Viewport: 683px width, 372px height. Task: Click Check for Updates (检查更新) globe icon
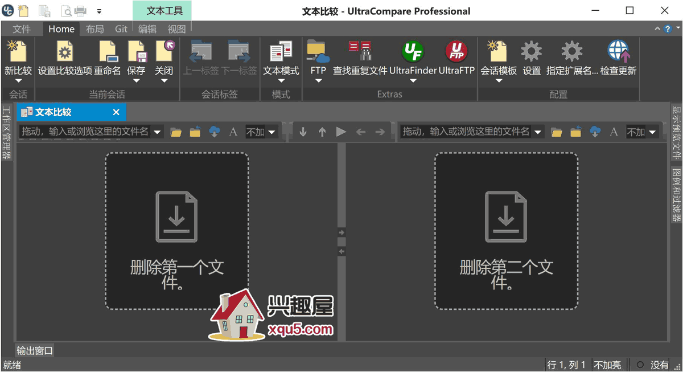(619, 51)
